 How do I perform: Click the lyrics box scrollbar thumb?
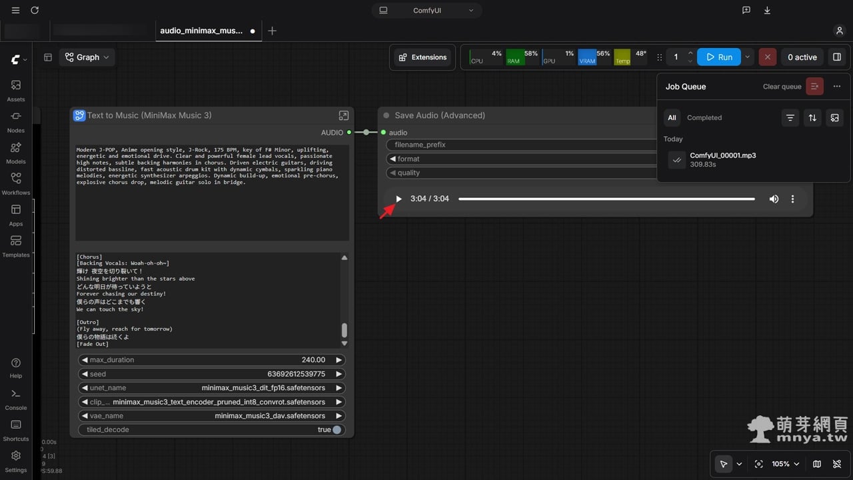[x=344, y=330]
